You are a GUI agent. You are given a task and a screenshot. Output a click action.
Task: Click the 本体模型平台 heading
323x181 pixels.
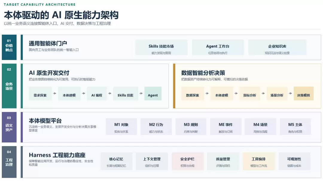click(x=45, y=121)
